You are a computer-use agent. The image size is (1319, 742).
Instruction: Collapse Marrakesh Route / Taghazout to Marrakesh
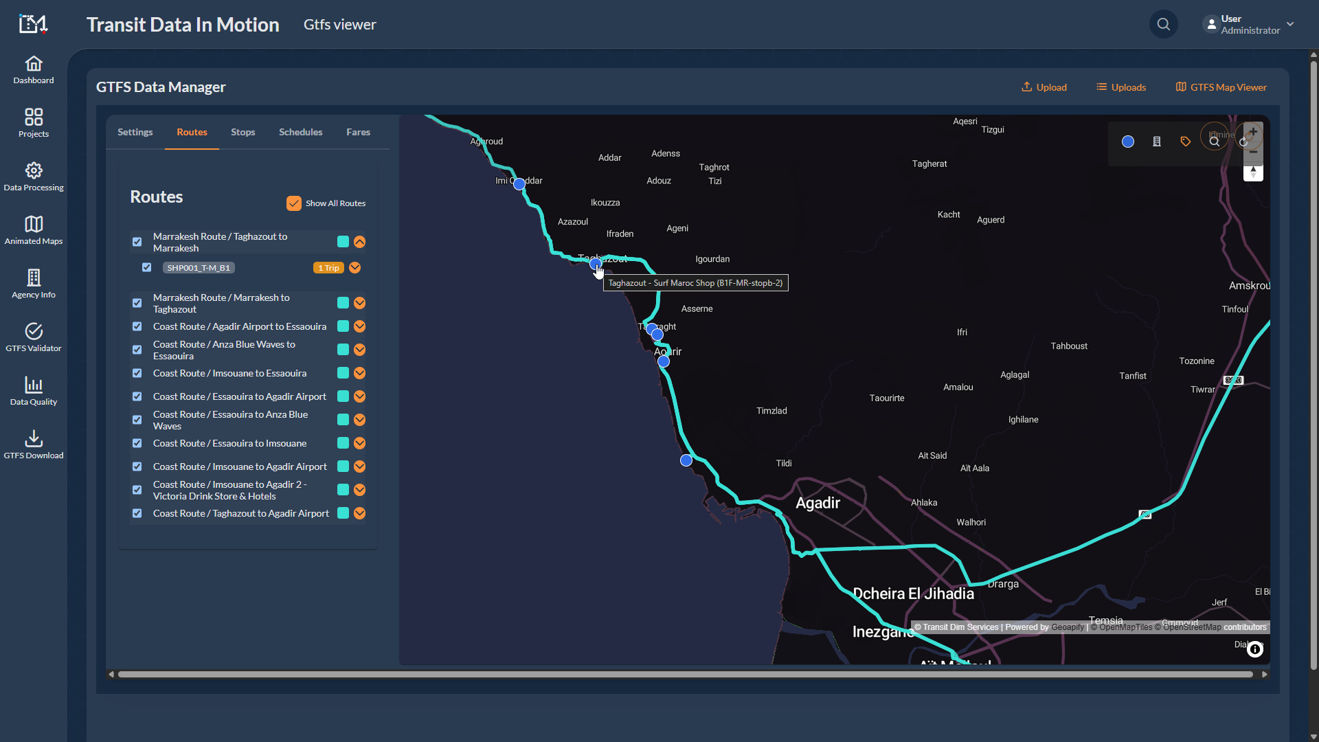(359, 242)
